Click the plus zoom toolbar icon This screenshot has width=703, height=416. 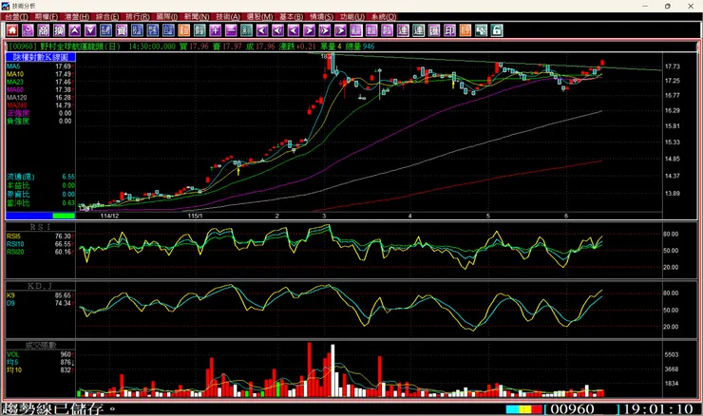click(215, 30)
